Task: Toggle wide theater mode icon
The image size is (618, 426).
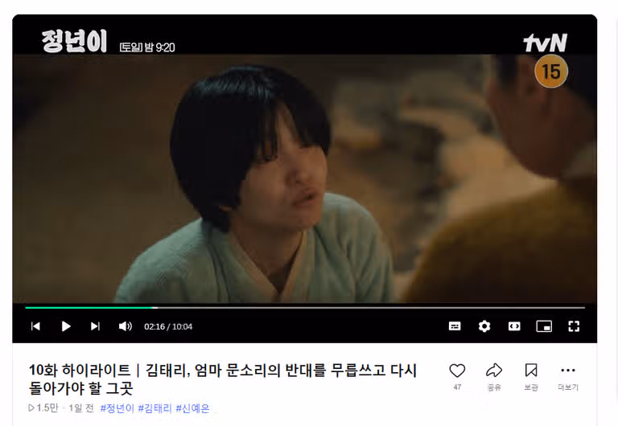Action: pos(514,326)
